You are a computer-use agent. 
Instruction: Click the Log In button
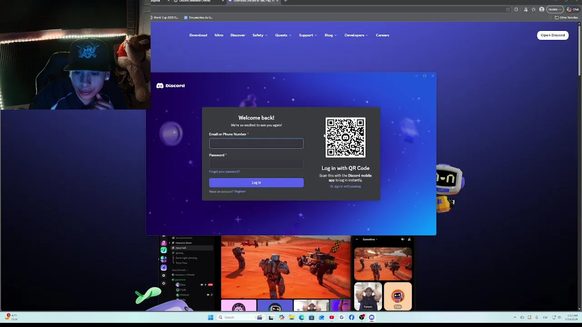[x=256, y=183]
